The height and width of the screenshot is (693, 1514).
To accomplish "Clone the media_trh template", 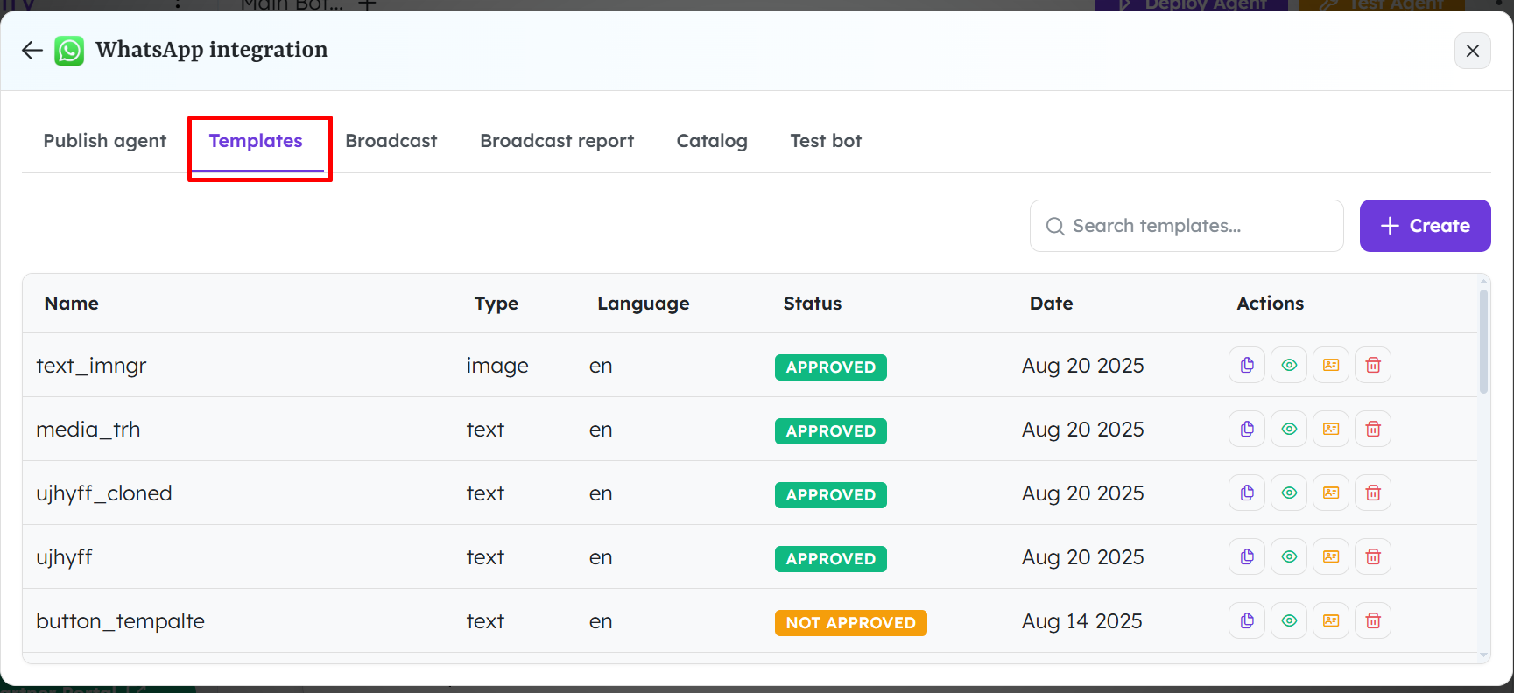I will (x=1247, y=429).
